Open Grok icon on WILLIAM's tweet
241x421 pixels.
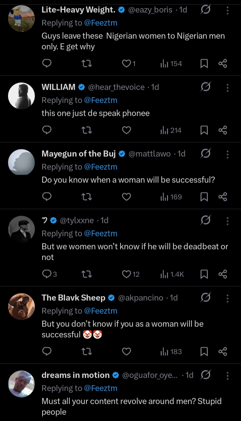pyautogui.click(x=206, y=87)
